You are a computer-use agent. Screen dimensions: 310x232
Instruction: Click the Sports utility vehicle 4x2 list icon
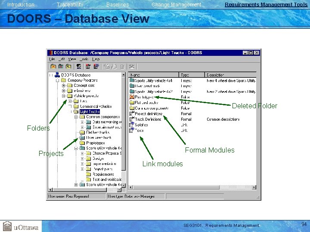pyautogui.click(x=132, y=92)
